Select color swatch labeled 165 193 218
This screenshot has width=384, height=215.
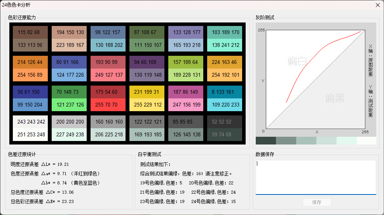click(186, 45)
